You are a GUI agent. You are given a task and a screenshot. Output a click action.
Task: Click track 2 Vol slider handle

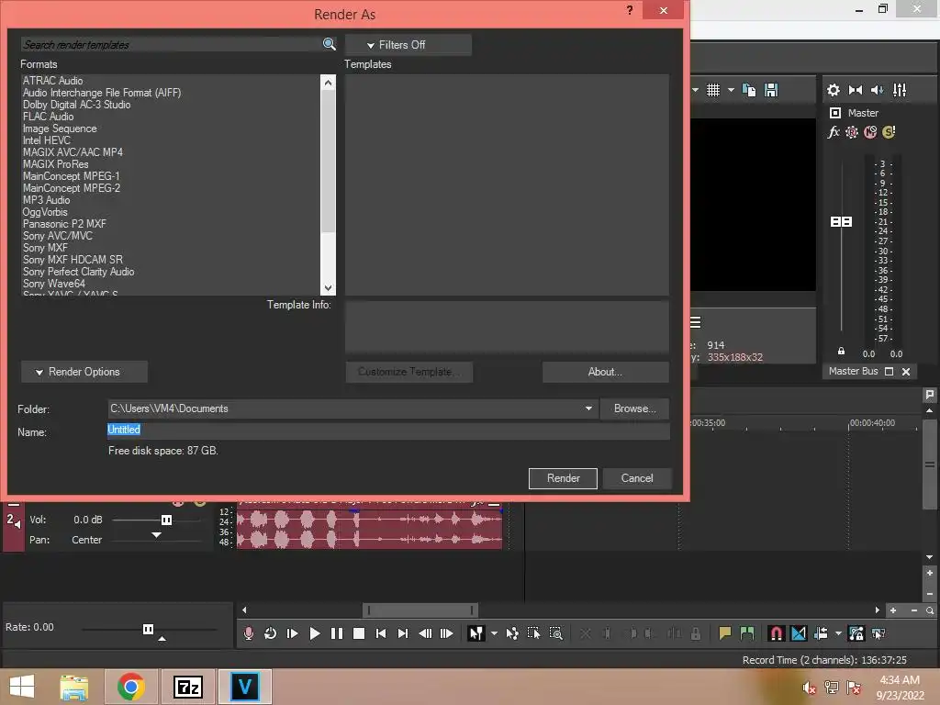coord(167,520)
